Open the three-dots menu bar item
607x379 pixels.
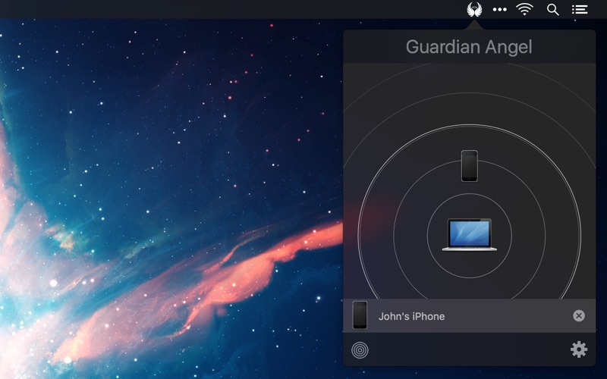point(499,9)
